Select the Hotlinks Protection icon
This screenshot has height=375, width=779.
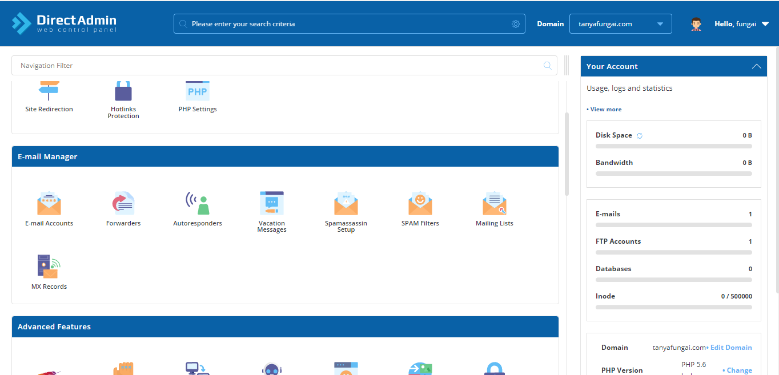(123, 94)
